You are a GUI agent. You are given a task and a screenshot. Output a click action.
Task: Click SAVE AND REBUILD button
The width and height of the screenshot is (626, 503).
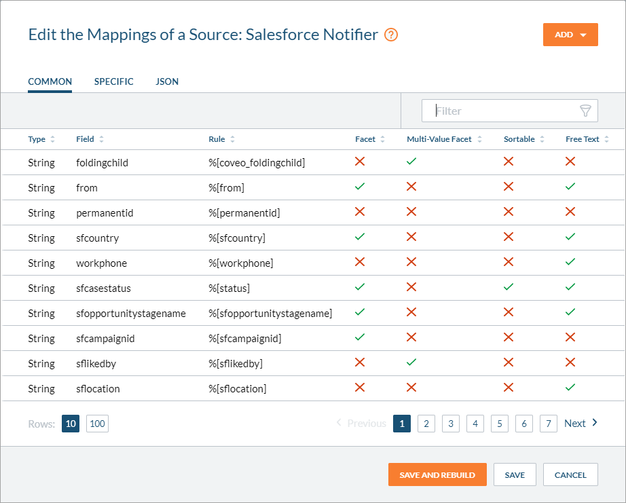tap(437, 474)
